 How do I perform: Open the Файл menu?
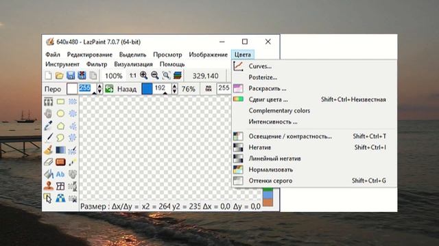[x=53, y=55]
